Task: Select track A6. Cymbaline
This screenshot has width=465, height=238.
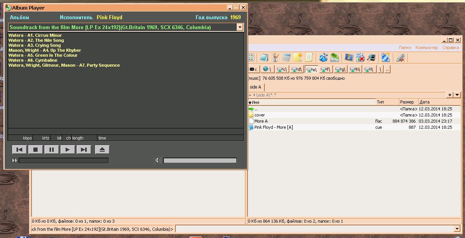Action: (33, 60)
